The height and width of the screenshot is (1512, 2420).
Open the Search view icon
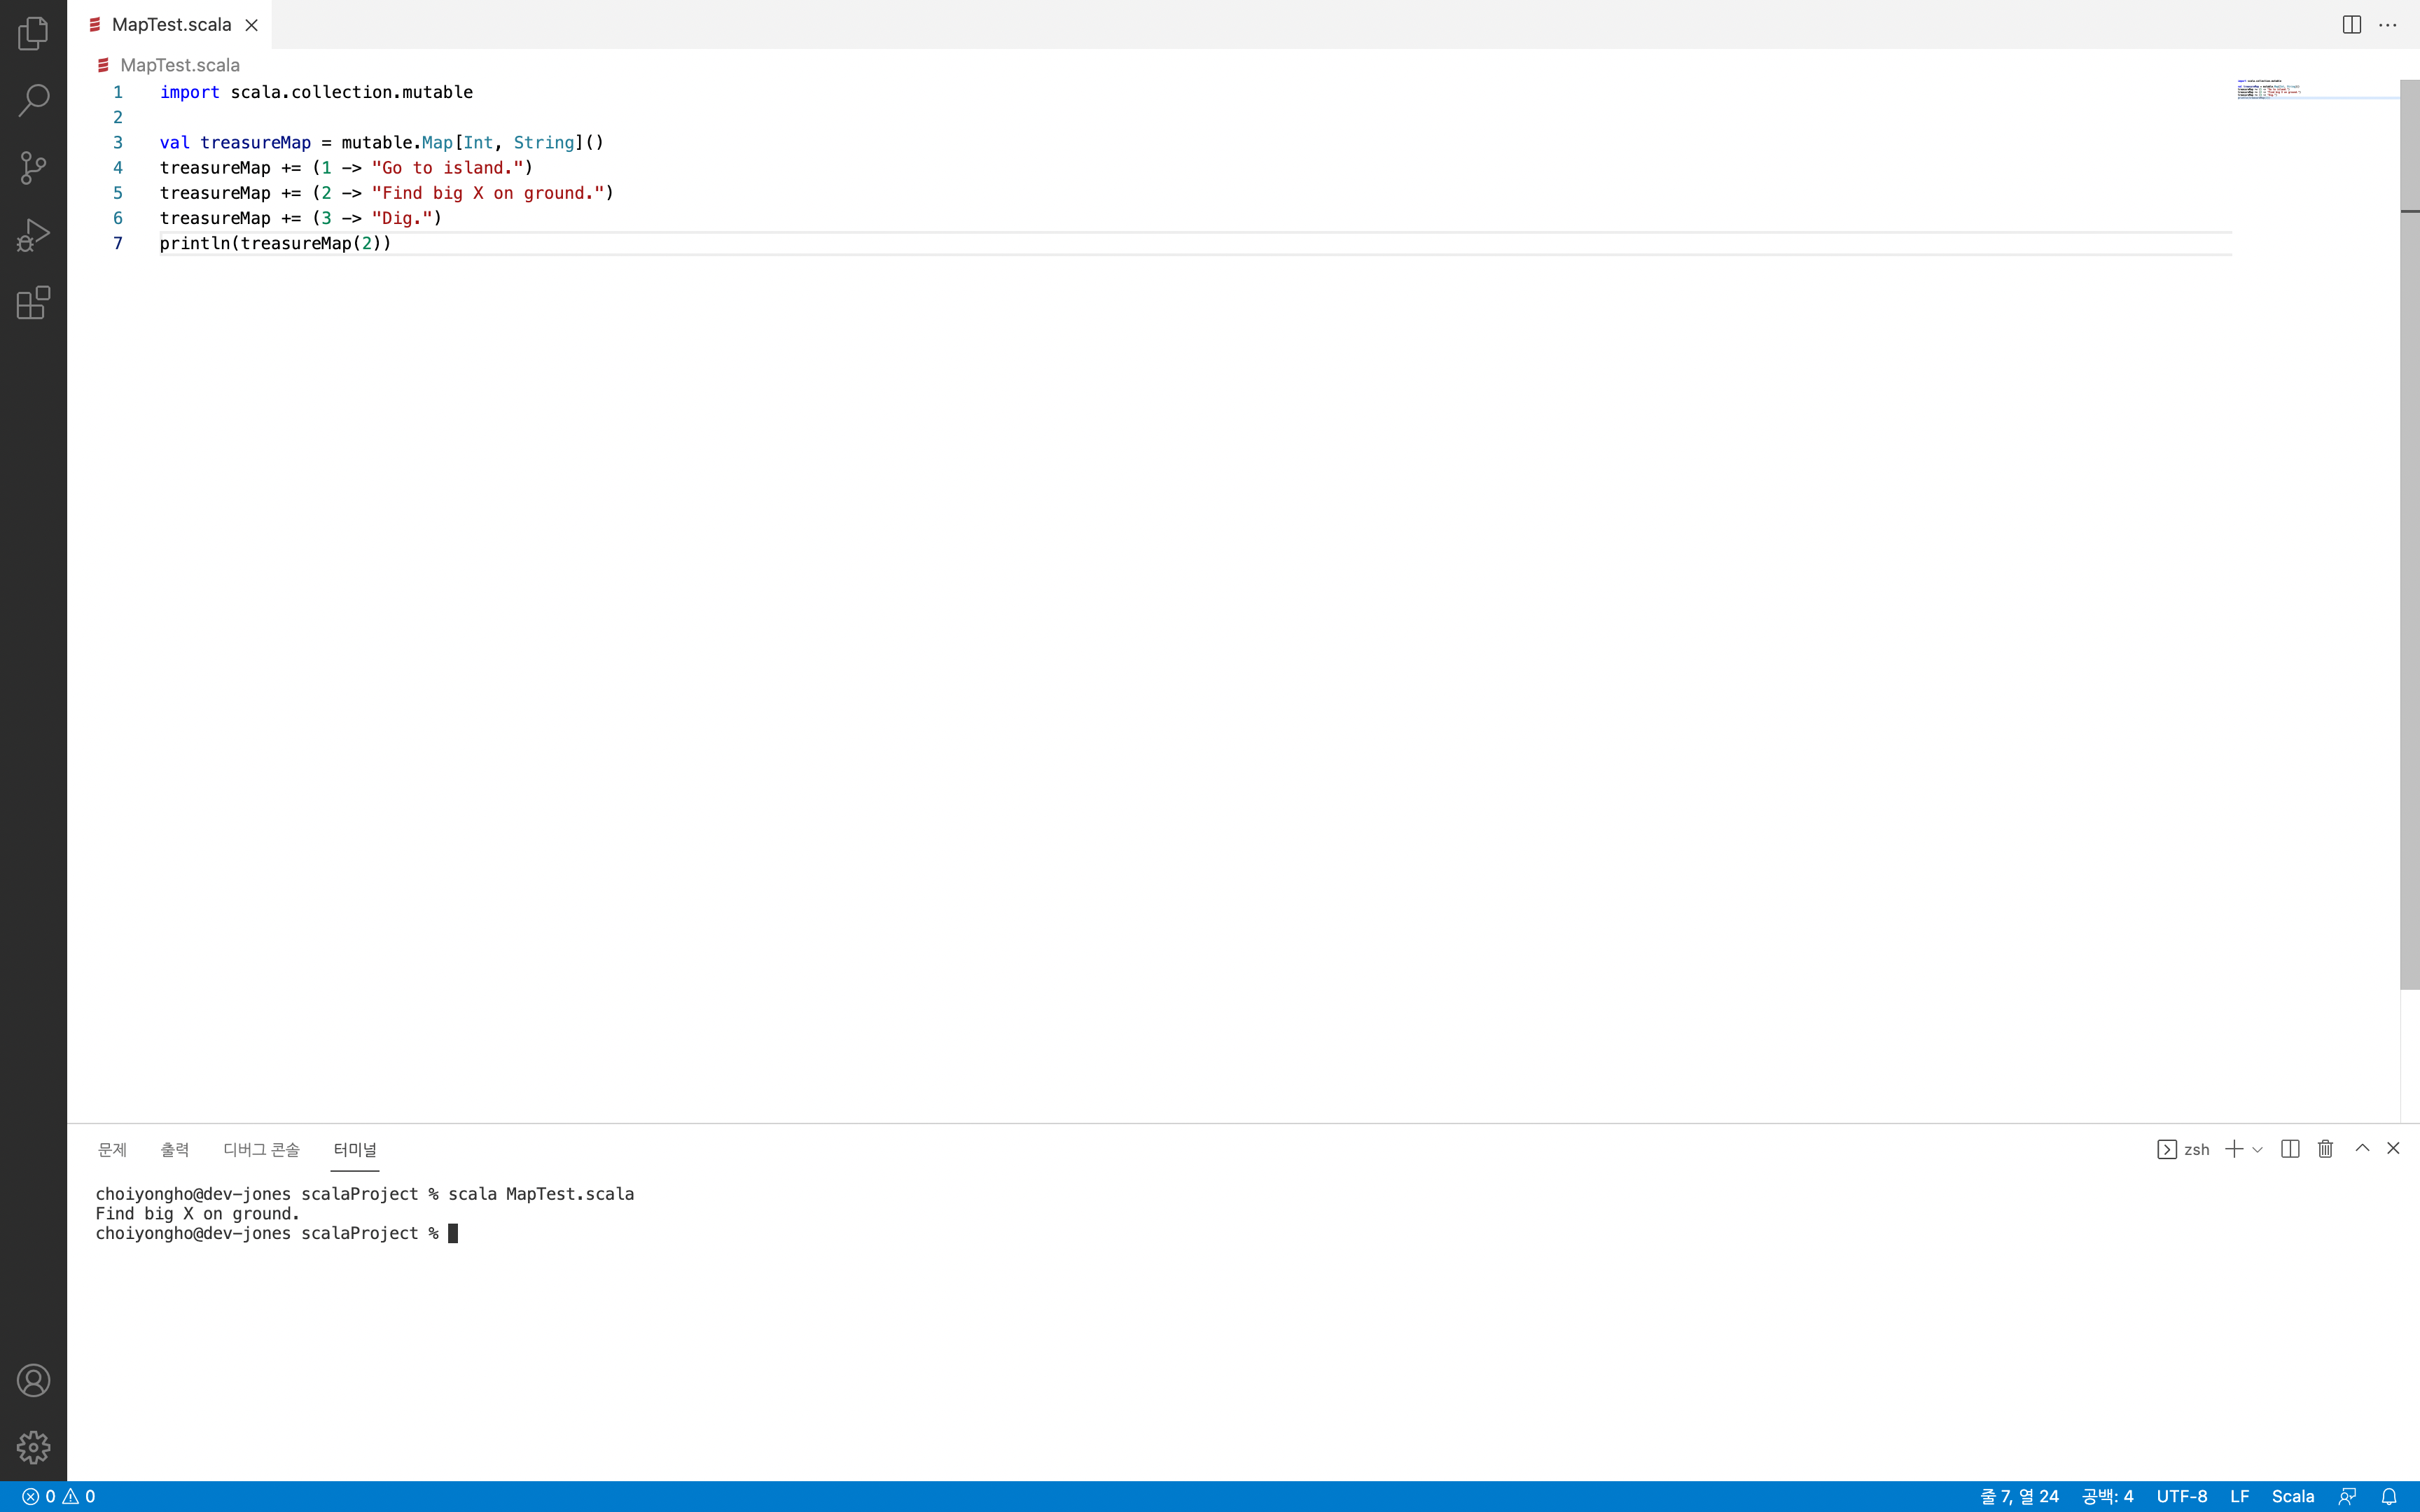point(33,100)
